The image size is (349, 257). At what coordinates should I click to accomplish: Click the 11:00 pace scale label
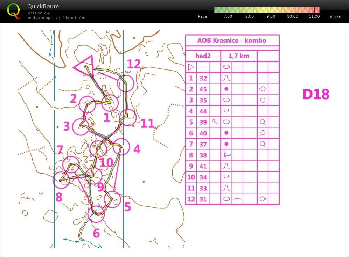314,16
